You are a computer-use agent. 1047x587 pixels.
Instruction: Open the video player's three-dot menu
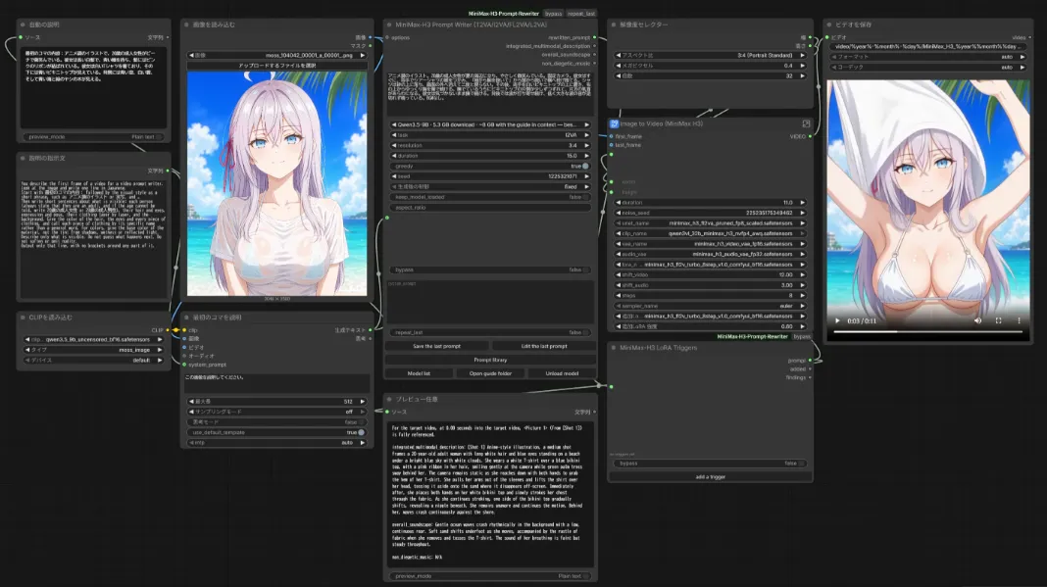1019,320
